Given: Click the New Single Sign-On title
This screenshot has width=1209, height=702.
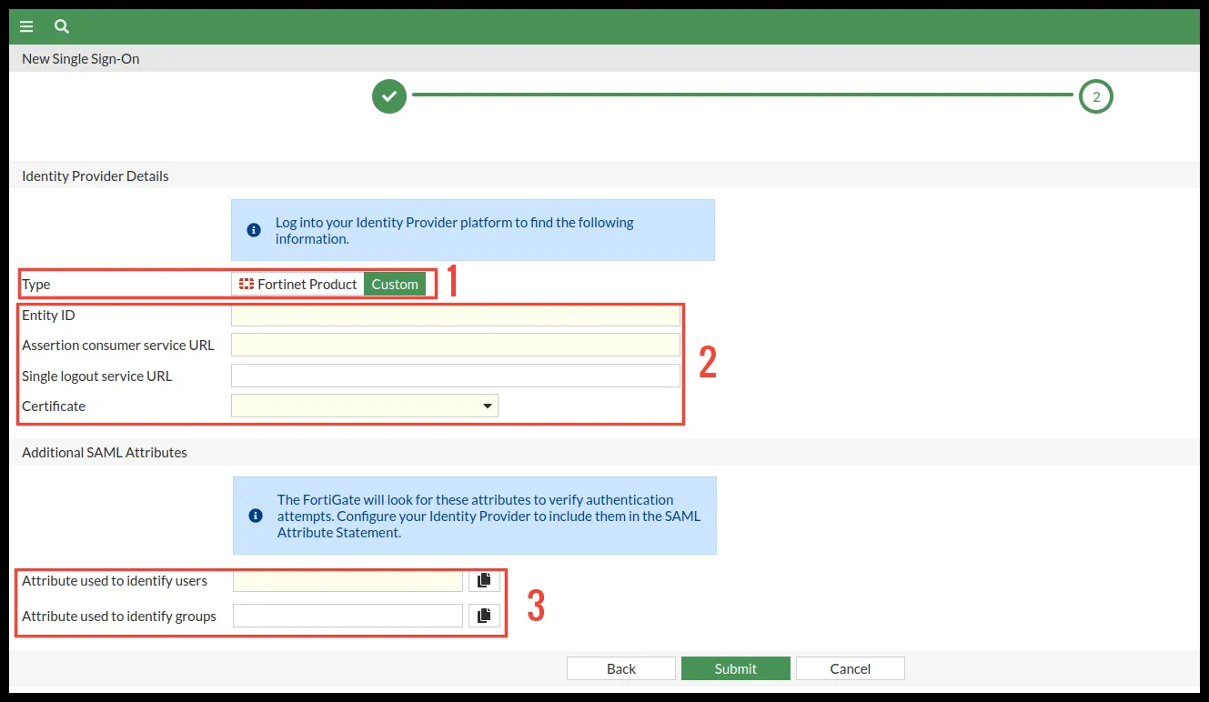Looking at the screenshot, I should point(81,58).
